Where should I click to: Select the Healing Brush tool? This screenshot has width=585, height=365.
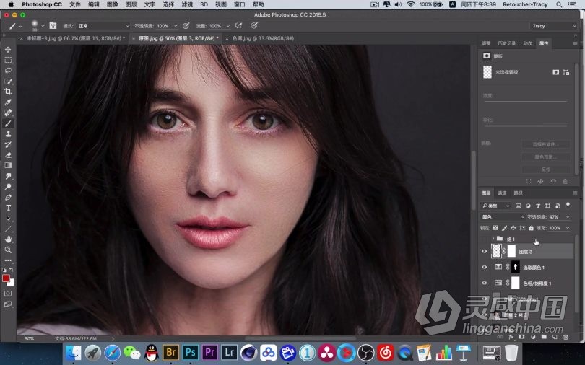8,113
